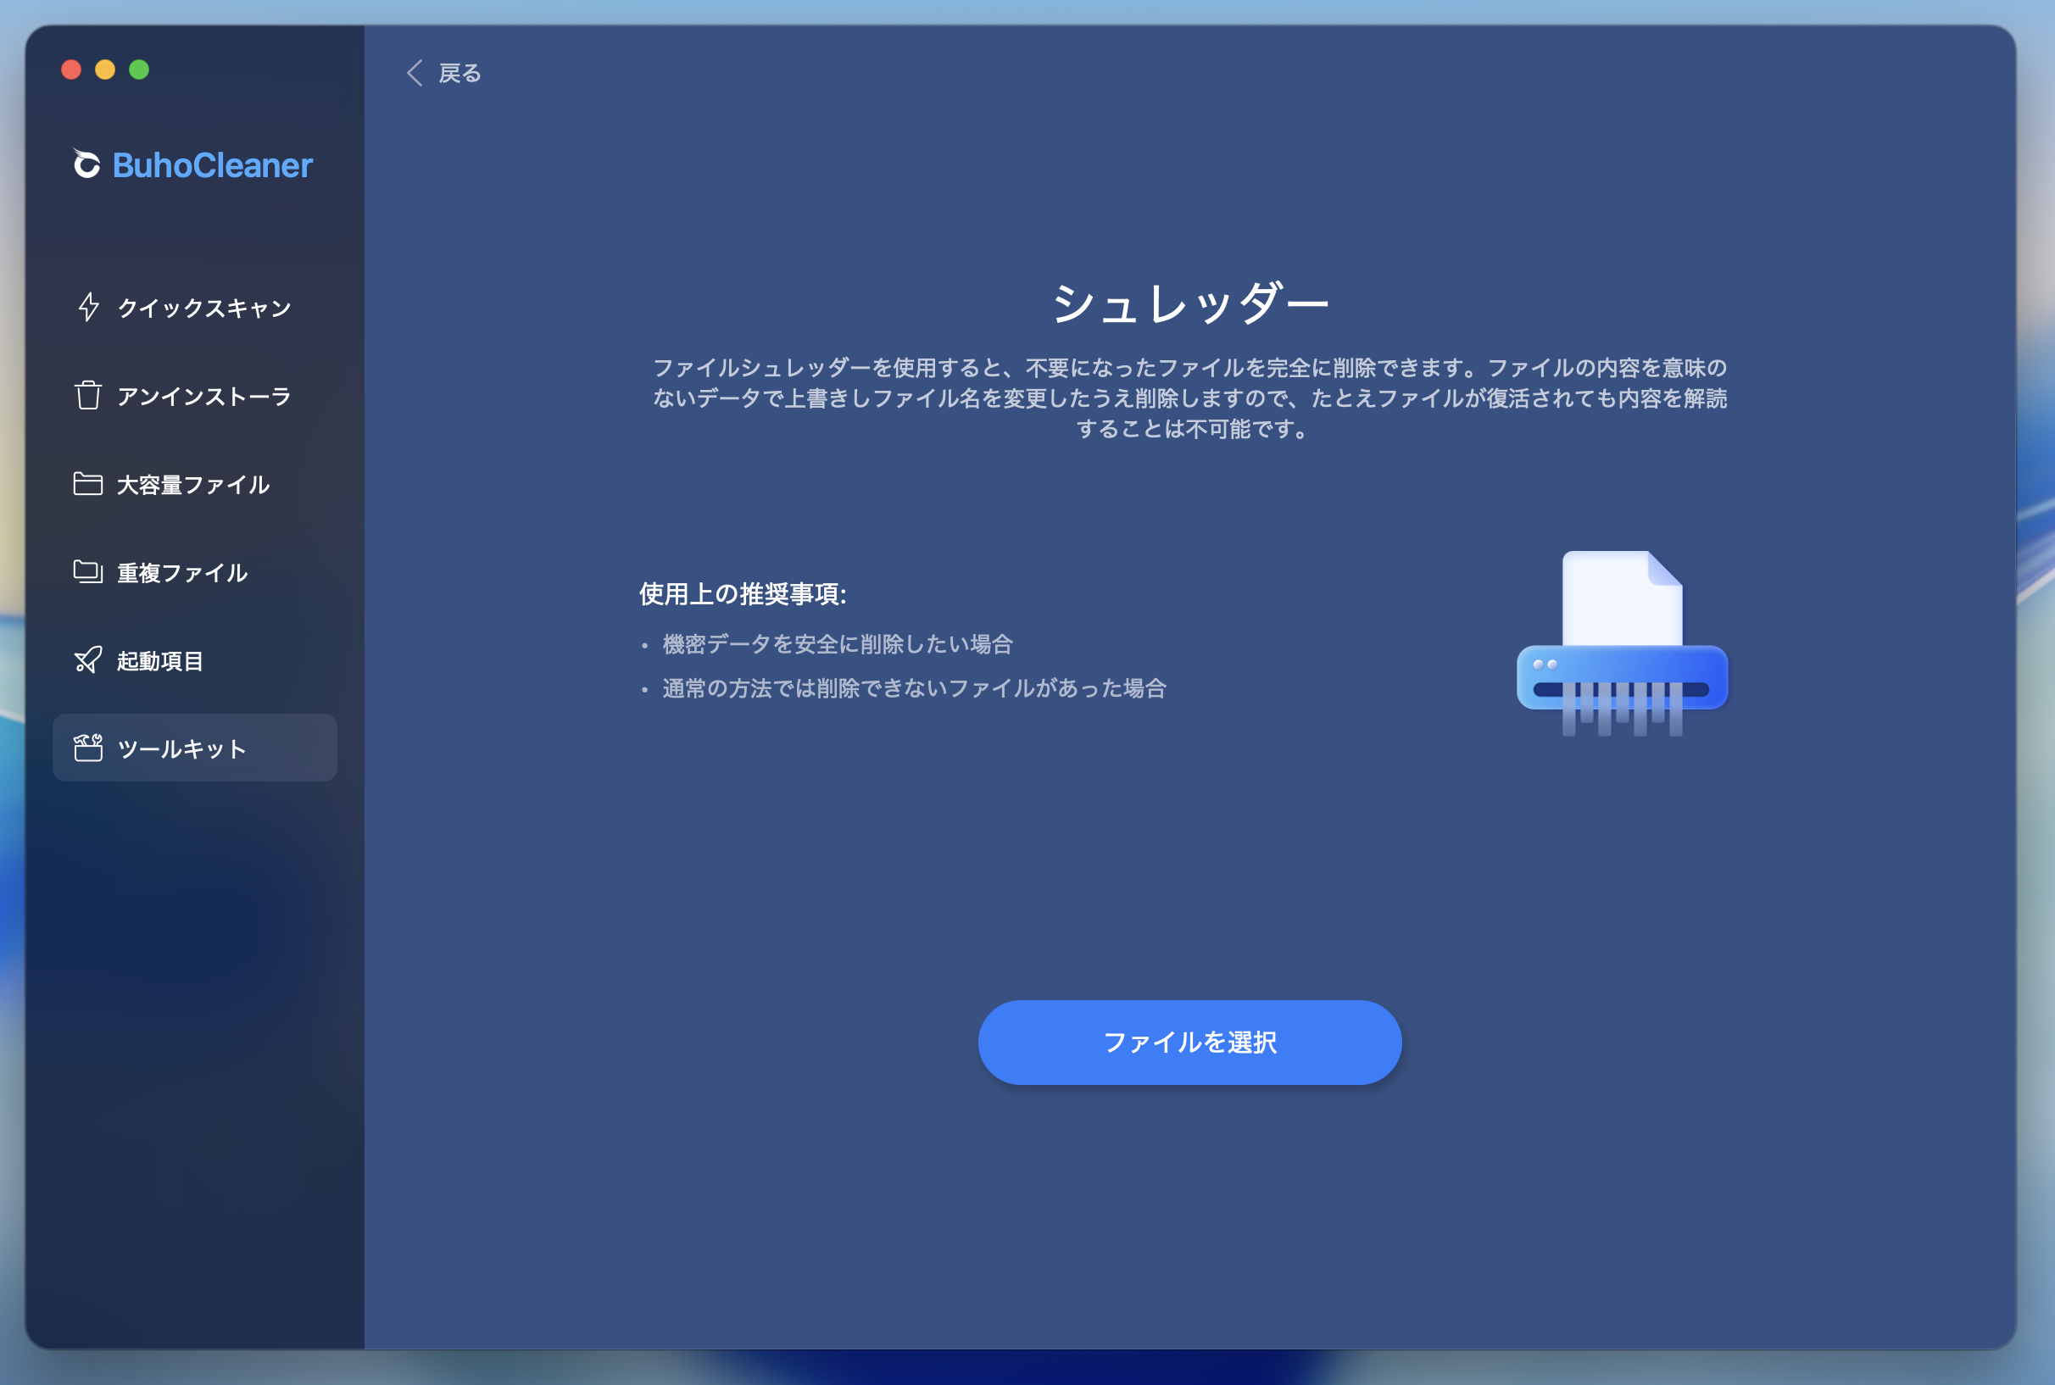Click the duplicate folders icon for 重複ファイル
The width and height of the screenshot is (2055, 1385).
point(87,571)
